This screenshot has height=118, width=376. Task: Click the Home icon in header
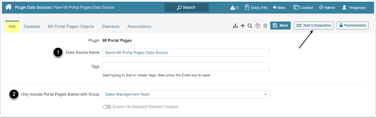coord(8,7)
